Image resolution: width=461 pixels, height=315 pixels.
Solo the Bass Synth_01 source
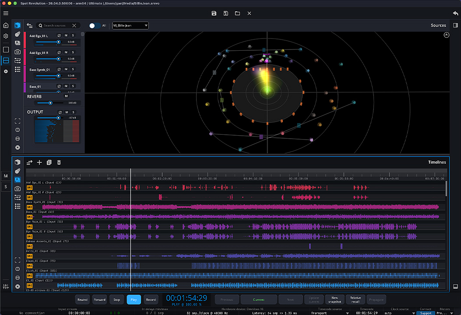tap(73, 69)
